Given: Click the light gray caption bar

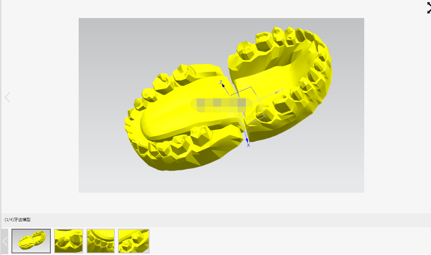Looking at the screenshot, I should [216, 220].
